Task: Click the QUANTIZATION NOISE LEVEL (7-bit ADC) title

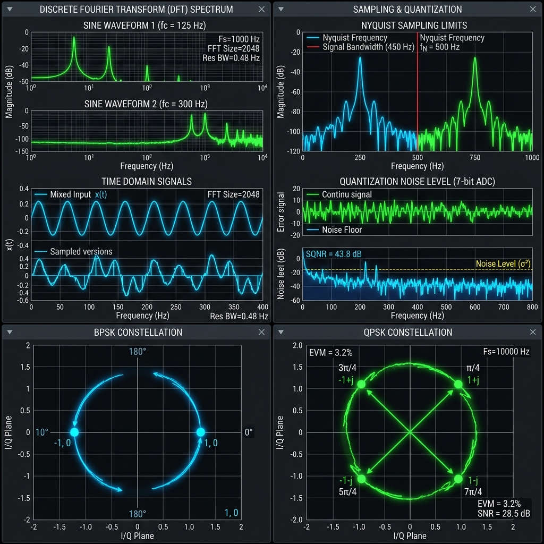Action: pyautogui.click(x=417, y=181)
